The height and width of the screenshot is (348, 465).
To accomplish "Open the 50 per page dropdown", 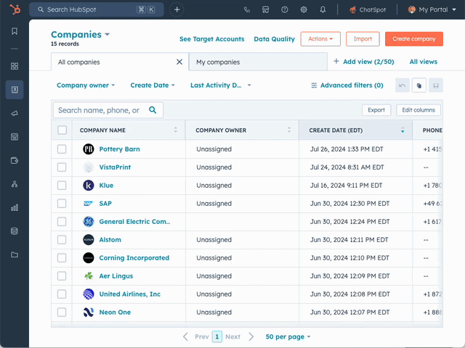I will [x=288, y=337].
